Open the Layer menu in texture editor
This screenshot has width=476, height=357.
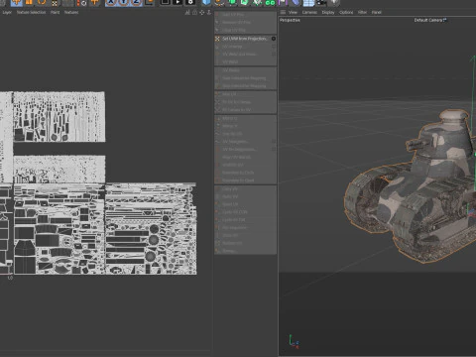point(7,12)
